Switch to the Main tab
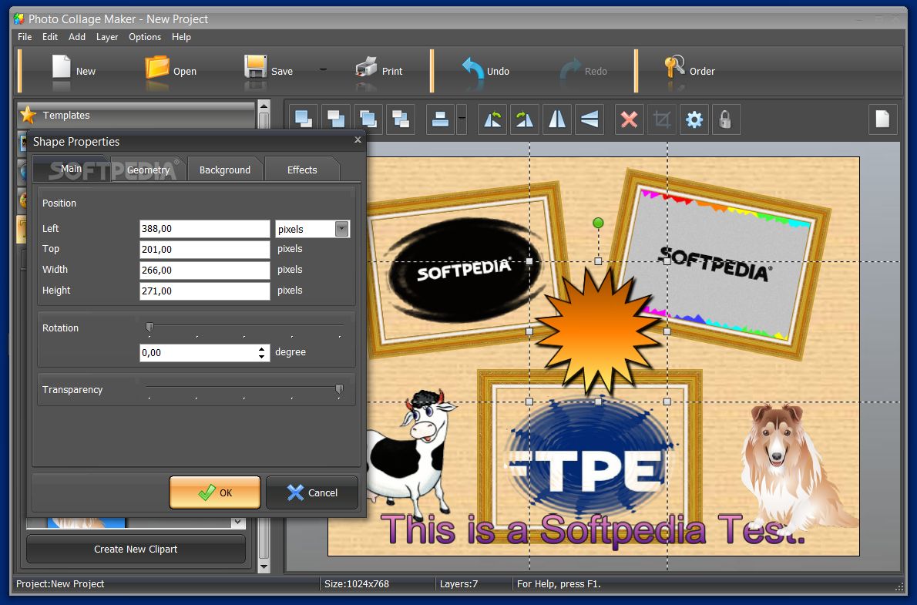Image resolution: width=917 pixels, height=605 pixels. point(71,169)
